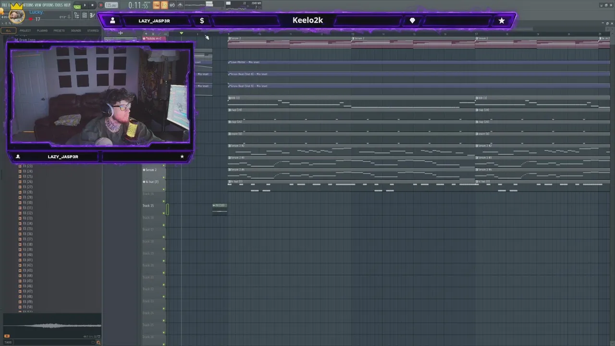Open the VIEW menu
This screenshot has width=615, height=346.
[38, 5]
